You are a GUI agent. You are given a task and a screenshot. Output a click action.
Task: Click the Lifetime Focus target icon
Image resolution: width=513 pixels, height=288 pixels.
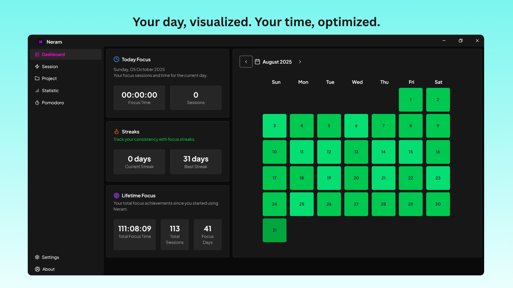tap(116, 195)
